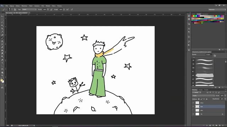The width and height of the screenshot is (227, 127).
Task: Select the Lasso tool
Action: click(2, 23)
